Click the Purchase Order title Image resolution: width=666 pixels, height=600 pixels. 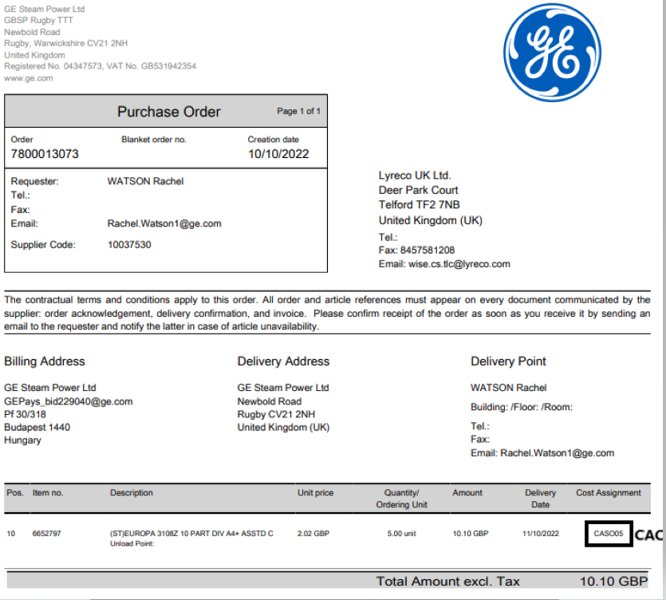point(169,112)
